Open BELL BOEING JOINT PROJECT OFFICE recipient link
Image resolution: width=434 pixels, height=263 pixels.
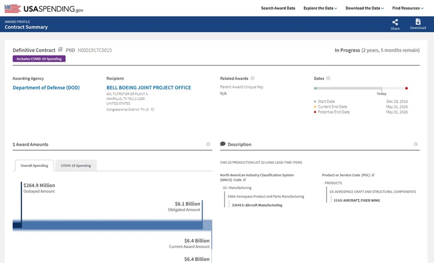coord(149,88)
